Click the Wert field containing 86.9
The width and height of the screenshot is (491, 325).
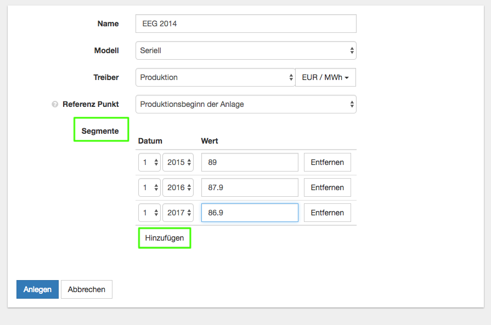pyautogui.click(x=250, y=213)
